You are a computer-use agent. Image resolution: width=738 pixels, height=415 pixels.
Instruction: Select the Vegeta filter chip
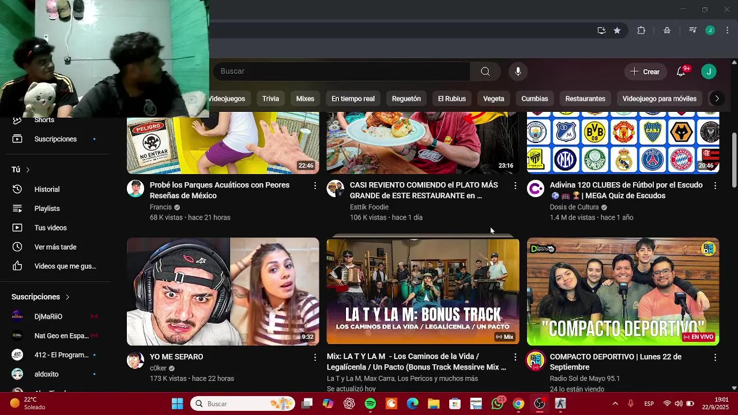(x=494, y=99)
